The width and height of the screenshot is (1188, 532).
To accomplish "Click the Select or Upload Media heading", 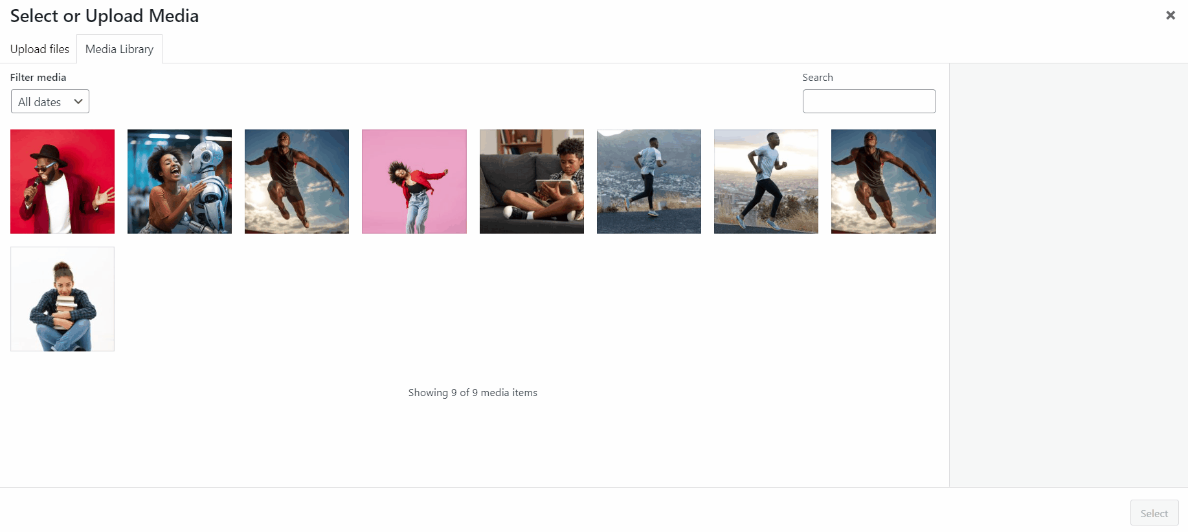I will (x=104, y=16).
